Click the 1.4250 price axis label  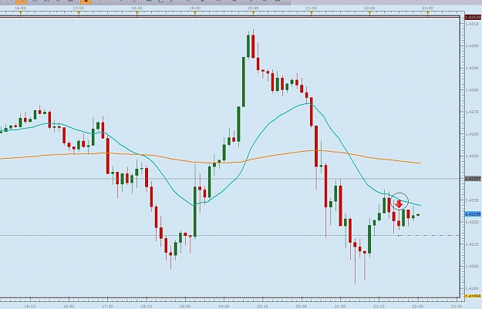472,156
